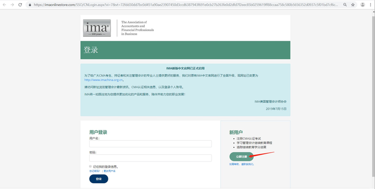Image resolution: width=375 pixels, height=189 pixels.
Task: Click the 学习管理会计继续教育课程 bullet text
Action: (x=255, y=143)
